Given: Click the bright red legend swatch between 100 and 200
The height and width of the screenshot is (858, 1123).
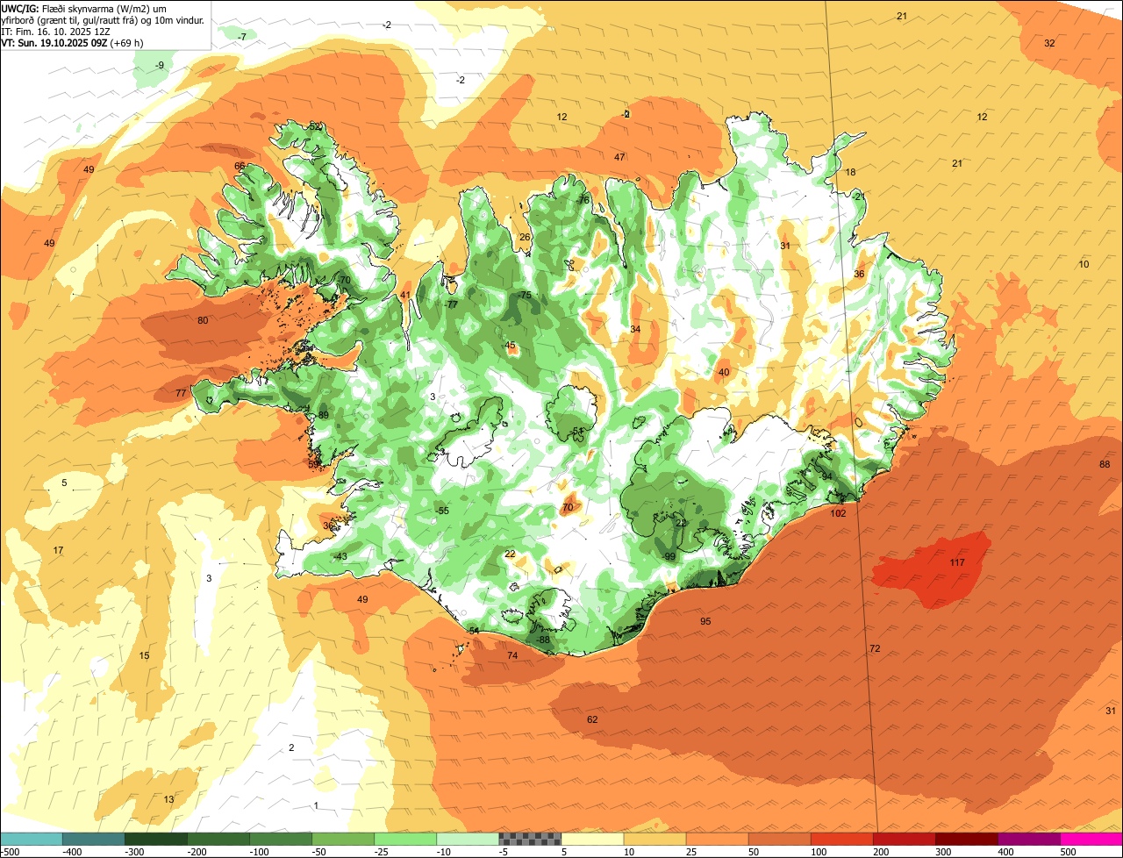Looking at the screenshot, I should tap(841, 839).
